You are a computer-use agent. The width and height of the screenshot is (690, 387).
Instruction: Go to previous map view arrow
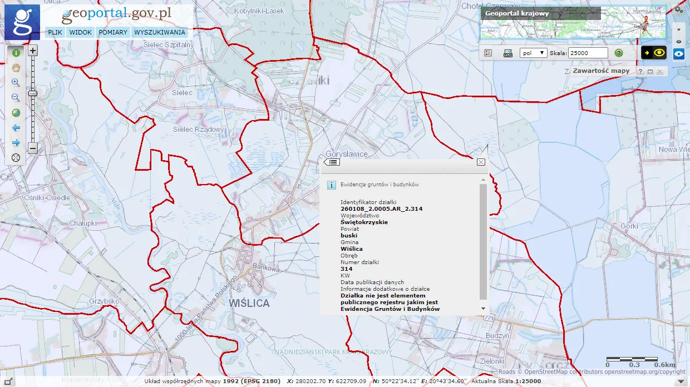[x=16, y=128]
